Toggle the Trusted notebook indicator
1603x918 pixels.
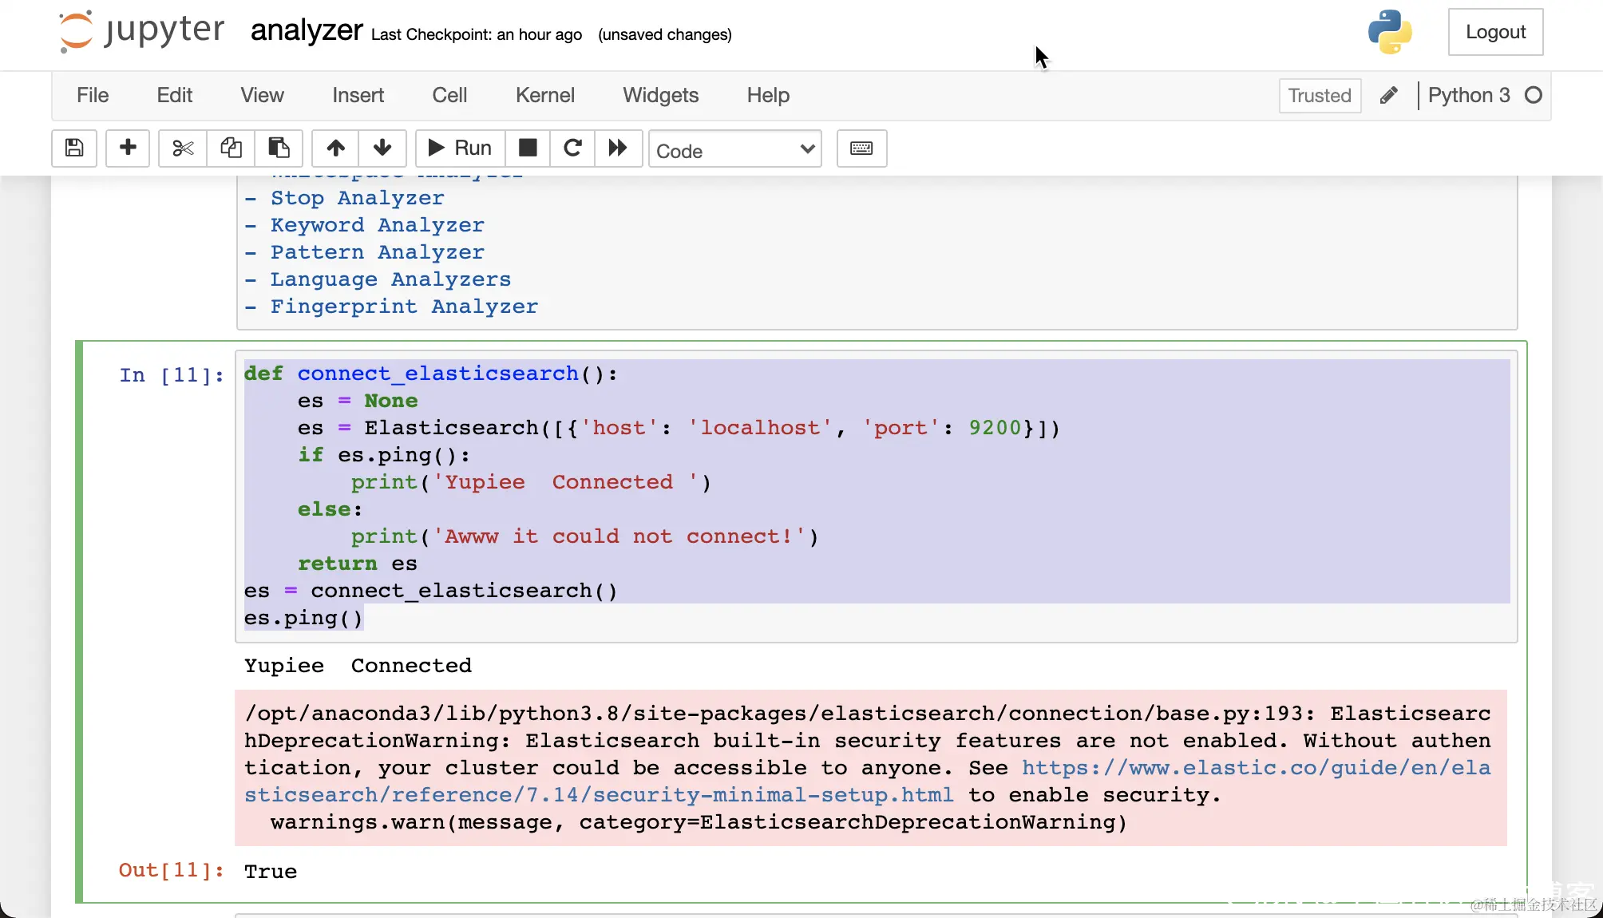(1320, 96)
